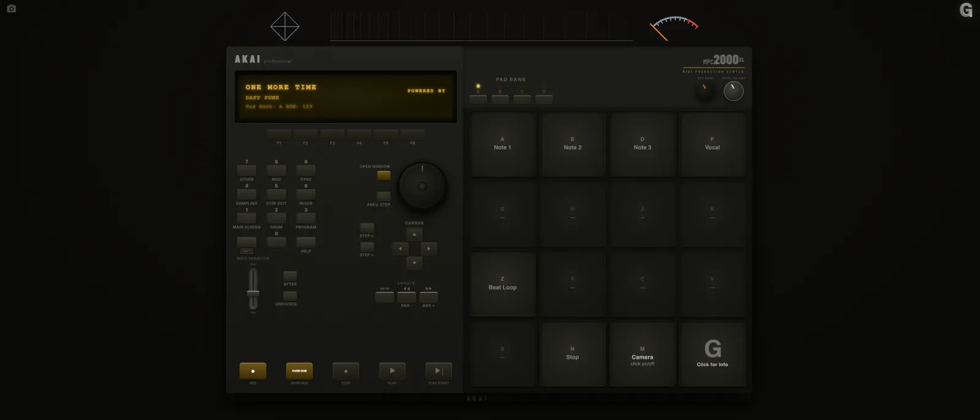980x420 pixels.
Task: Click the empty pad labeled K
Action: pyautogui.click(x=712, y=214)
